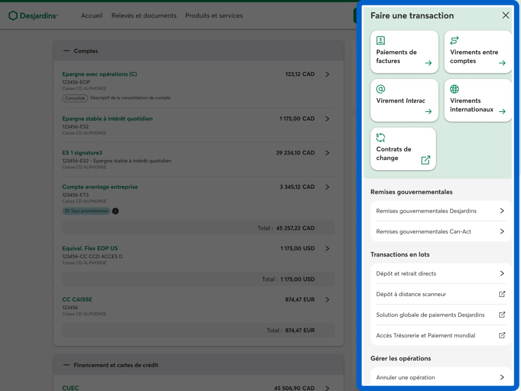Open Epargne avec opérations (C) account
Viewport: 521px width, 391px height.
tap(99, 74)
